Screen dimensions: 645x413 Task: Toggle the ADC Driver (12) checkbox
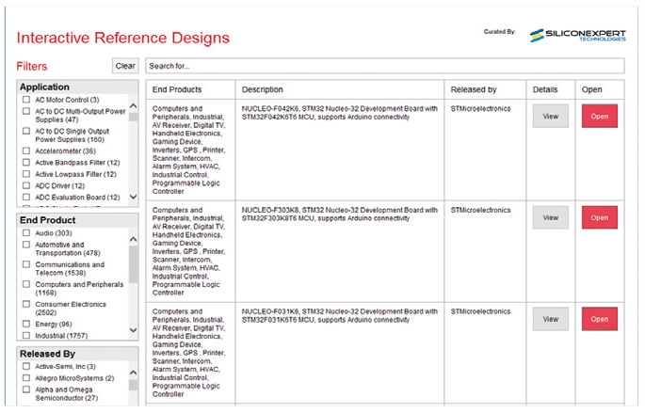26,185
